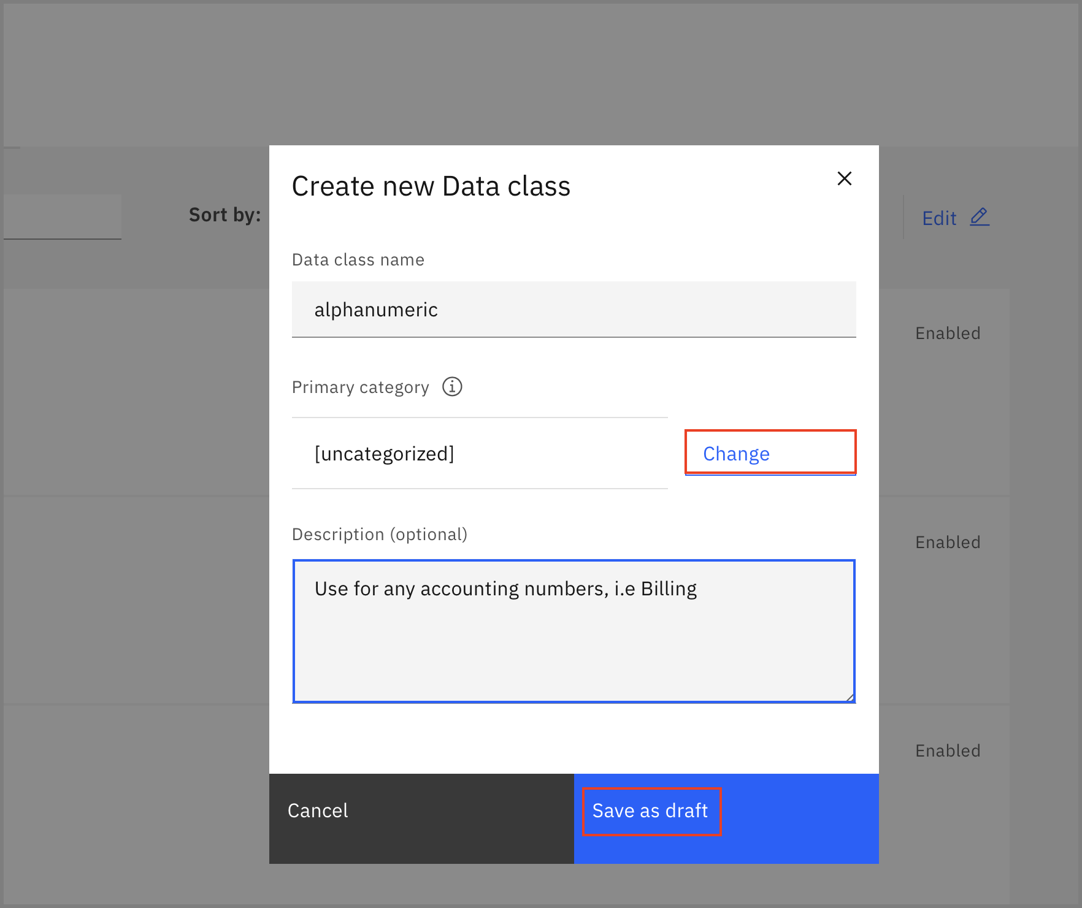The height and width of the screenshot is (908, 1082).
Task: Click Change to pick a primary category
Action: coord(736,453)
